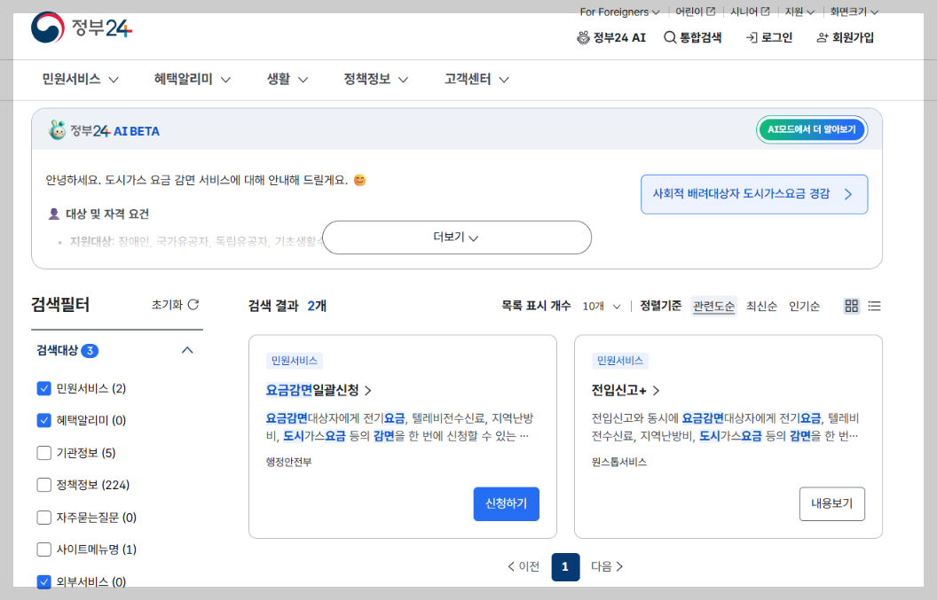Image resolution: width=937 pixels, height=600 pixels.
Task: Open 통합검색 search
Action: pos(693,37)
